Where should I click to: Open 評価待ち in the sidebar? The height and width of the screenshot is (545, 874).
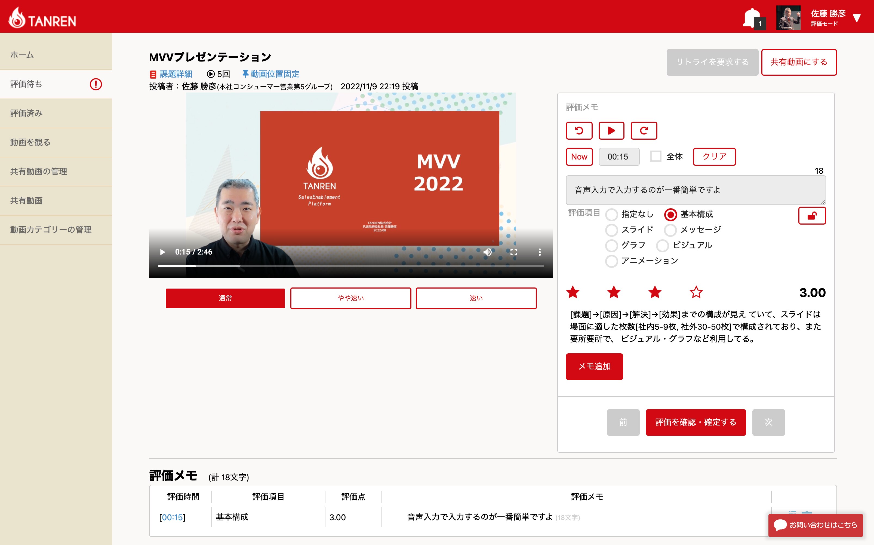(56, 84)
